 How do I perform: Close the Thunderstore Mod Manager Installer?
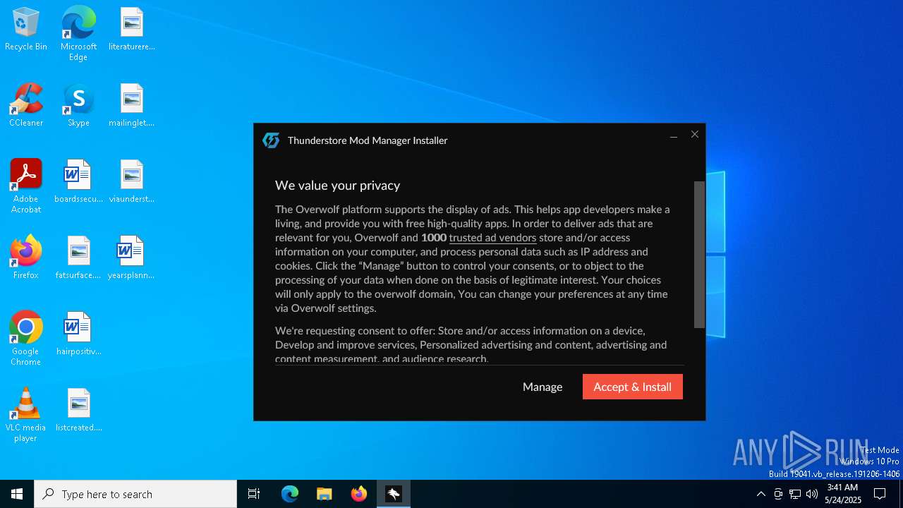pyautogui.click(x=695, y=134)
